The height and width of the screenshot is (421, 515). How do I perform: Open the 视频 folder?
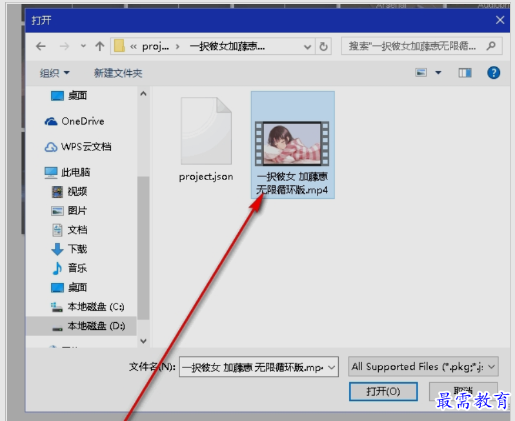(77, 191)
